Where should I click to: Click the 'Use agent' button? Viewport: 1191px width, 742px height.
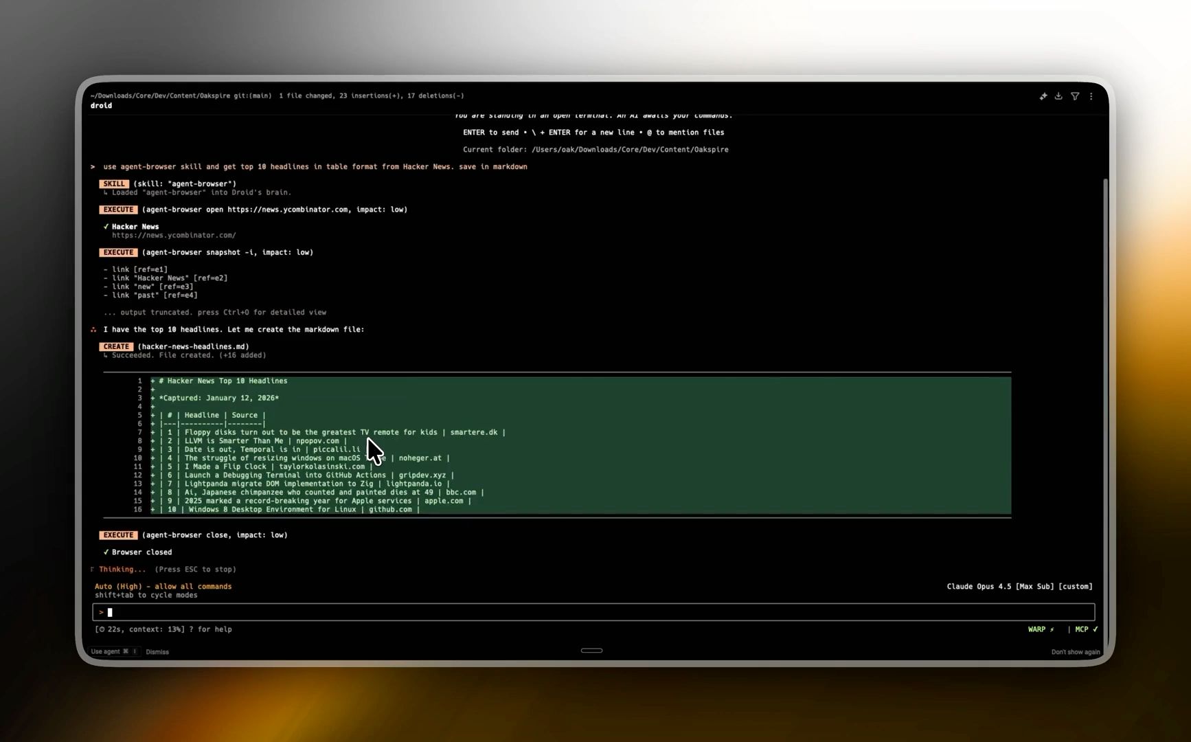(x=113, y=651)
